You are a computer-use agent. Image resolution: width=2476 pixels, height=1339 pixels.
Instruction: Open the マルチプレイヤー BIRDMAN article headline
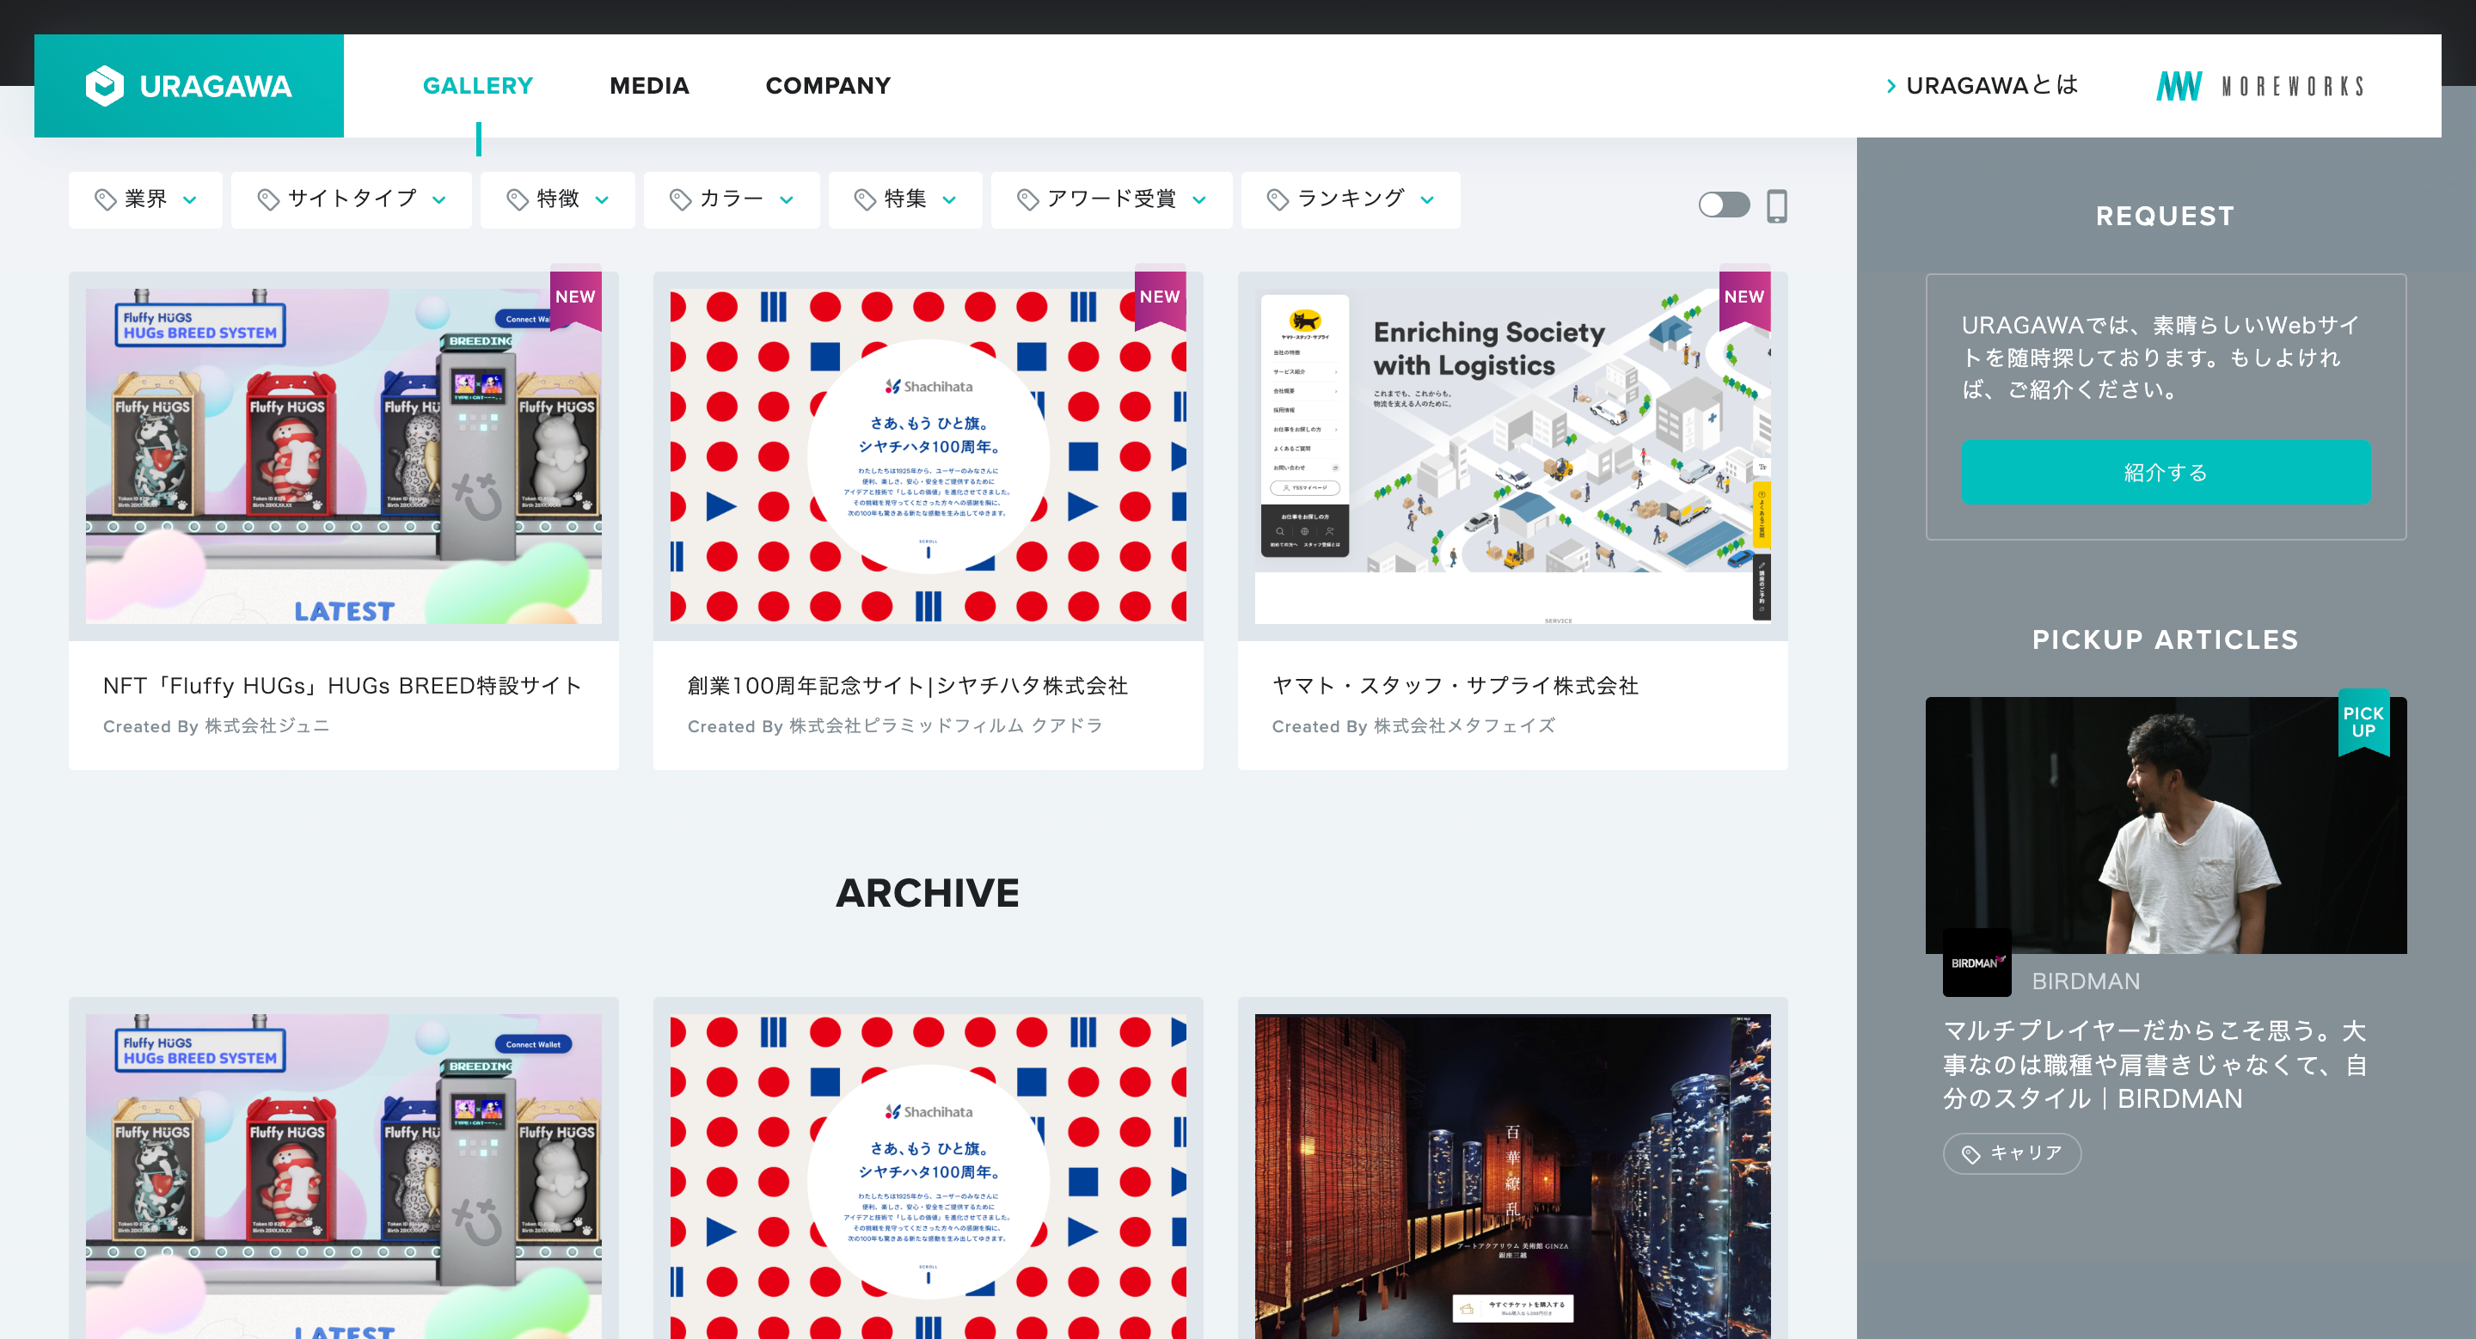(x=2154, y=1064)
